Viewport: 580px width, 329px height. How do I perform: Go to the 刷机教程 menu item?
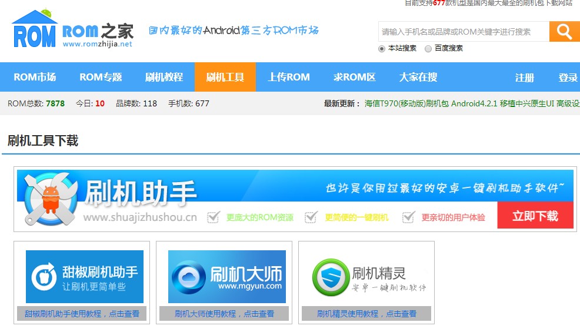pyautogui.click(x=164, y=77)
